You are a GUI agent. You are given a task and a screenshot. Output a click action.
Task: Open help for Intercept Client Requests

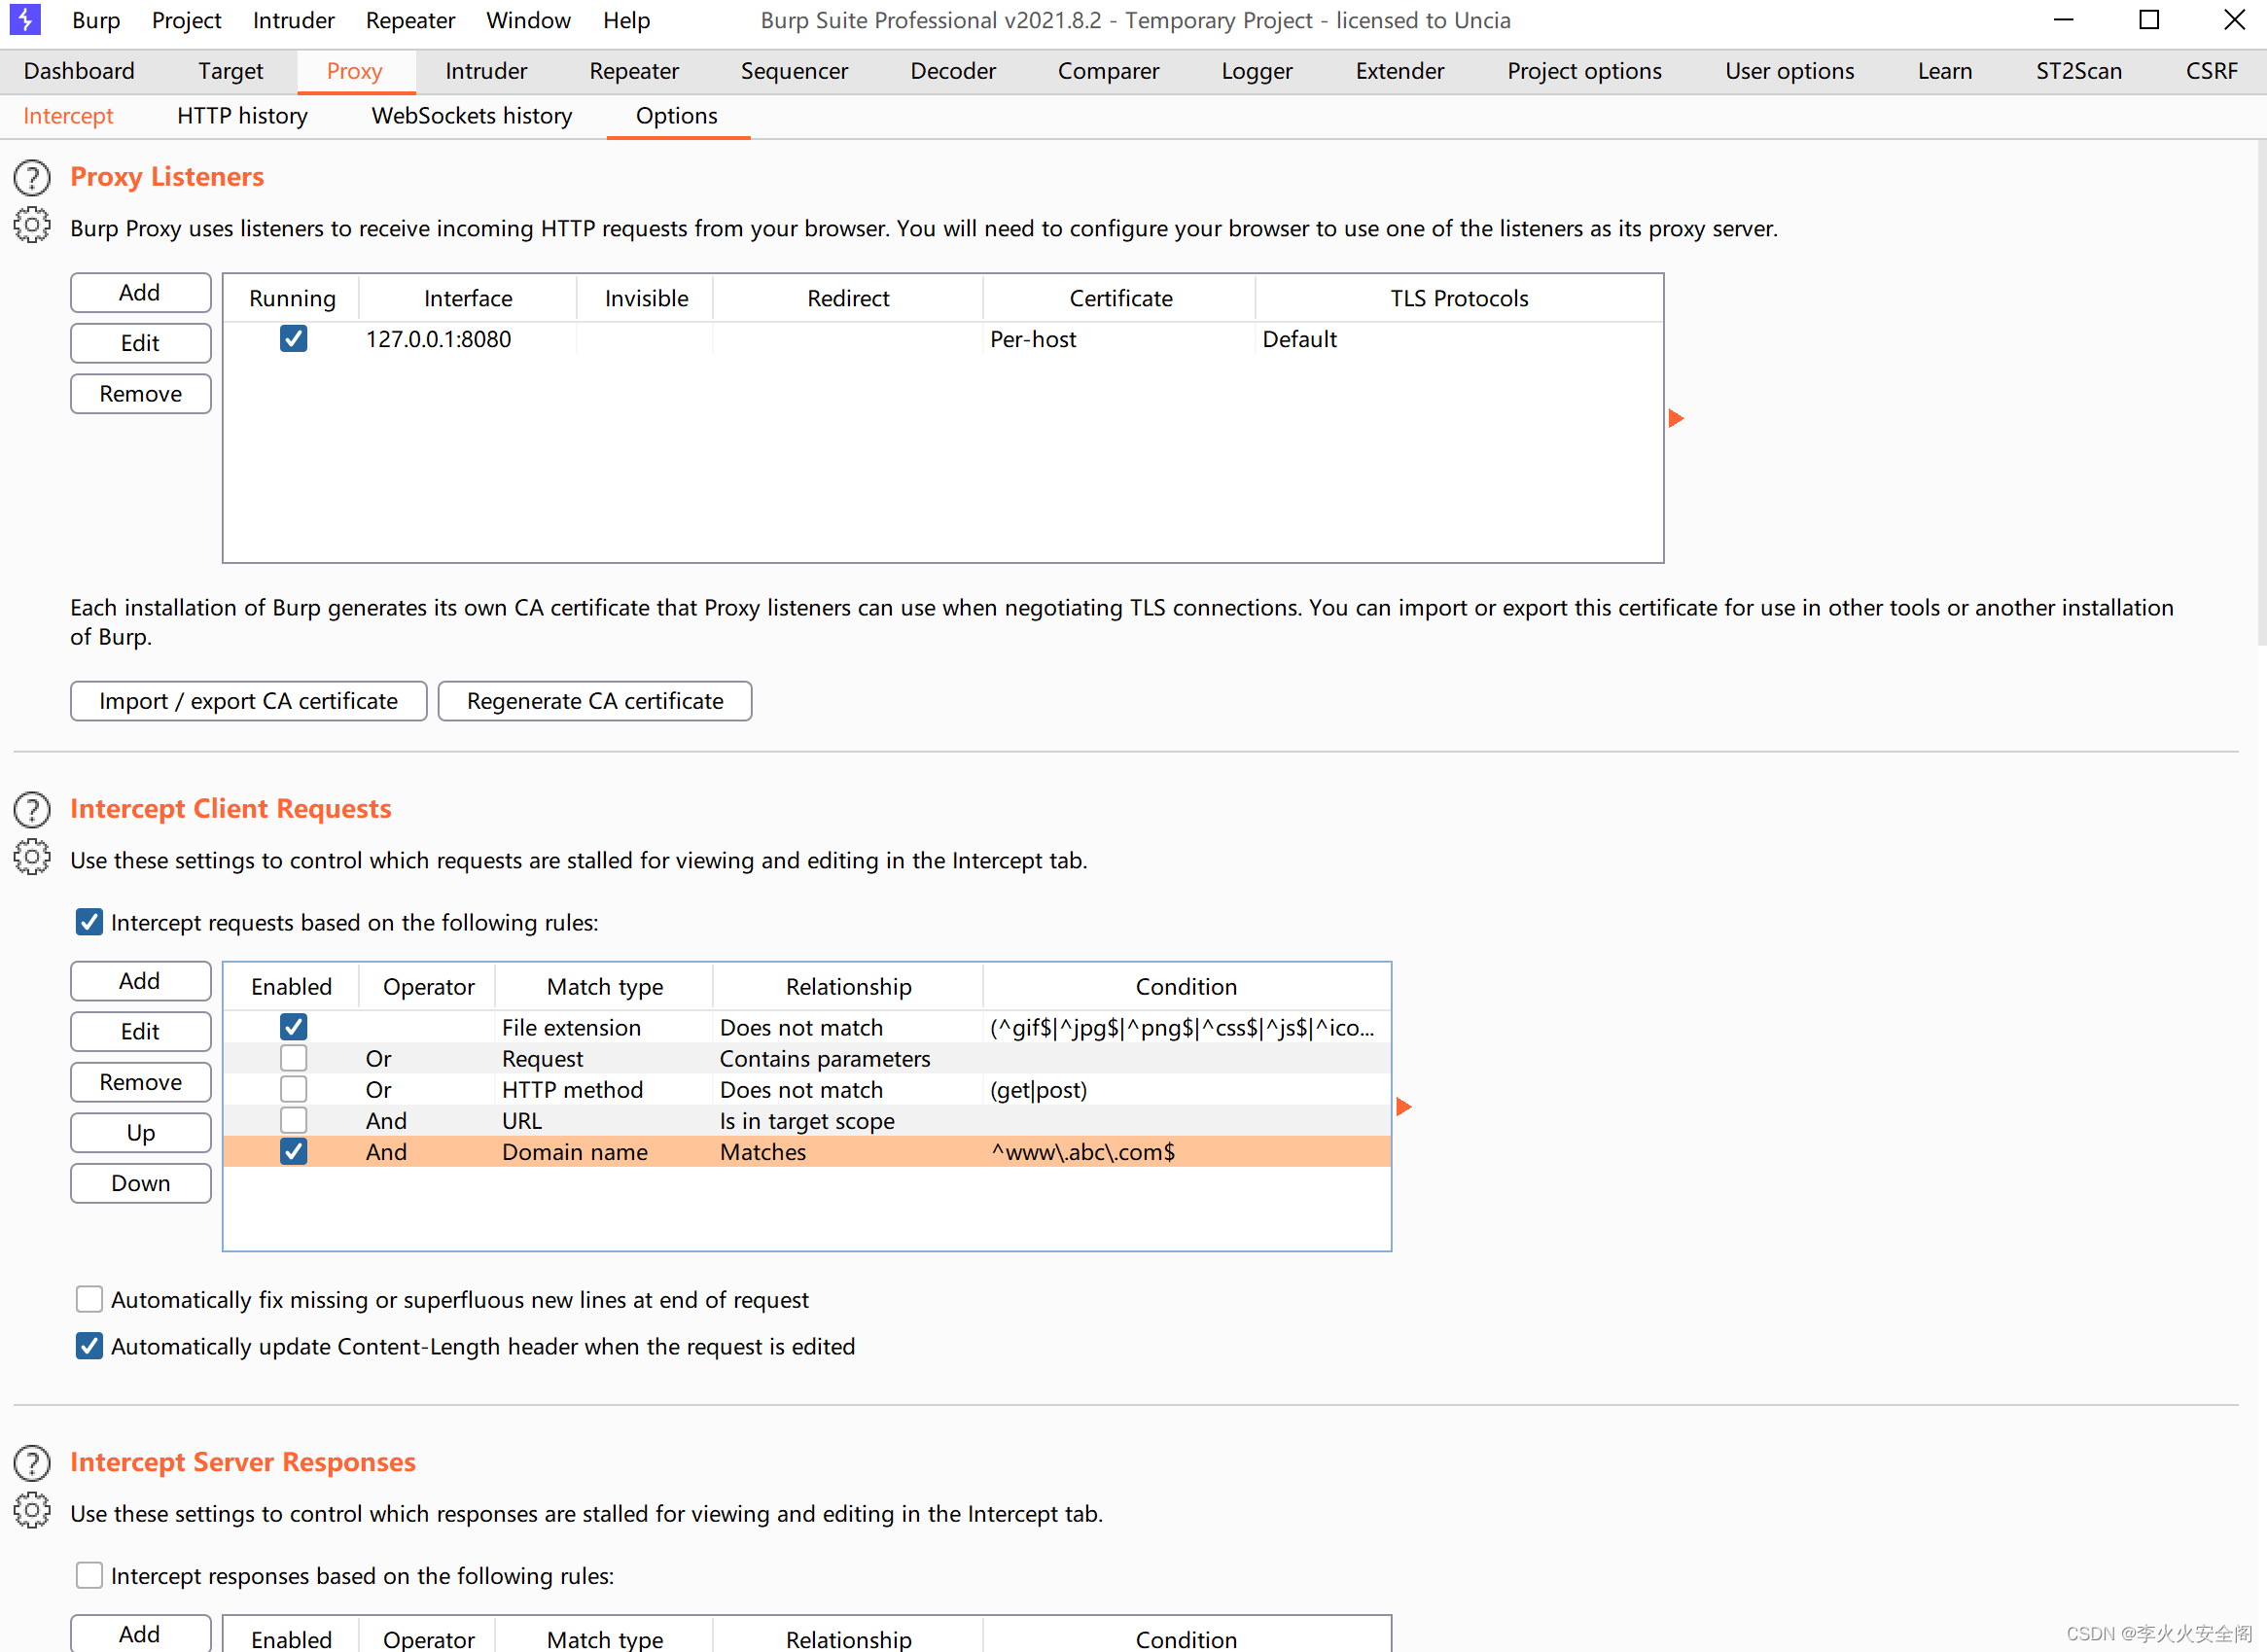[32, 809]
